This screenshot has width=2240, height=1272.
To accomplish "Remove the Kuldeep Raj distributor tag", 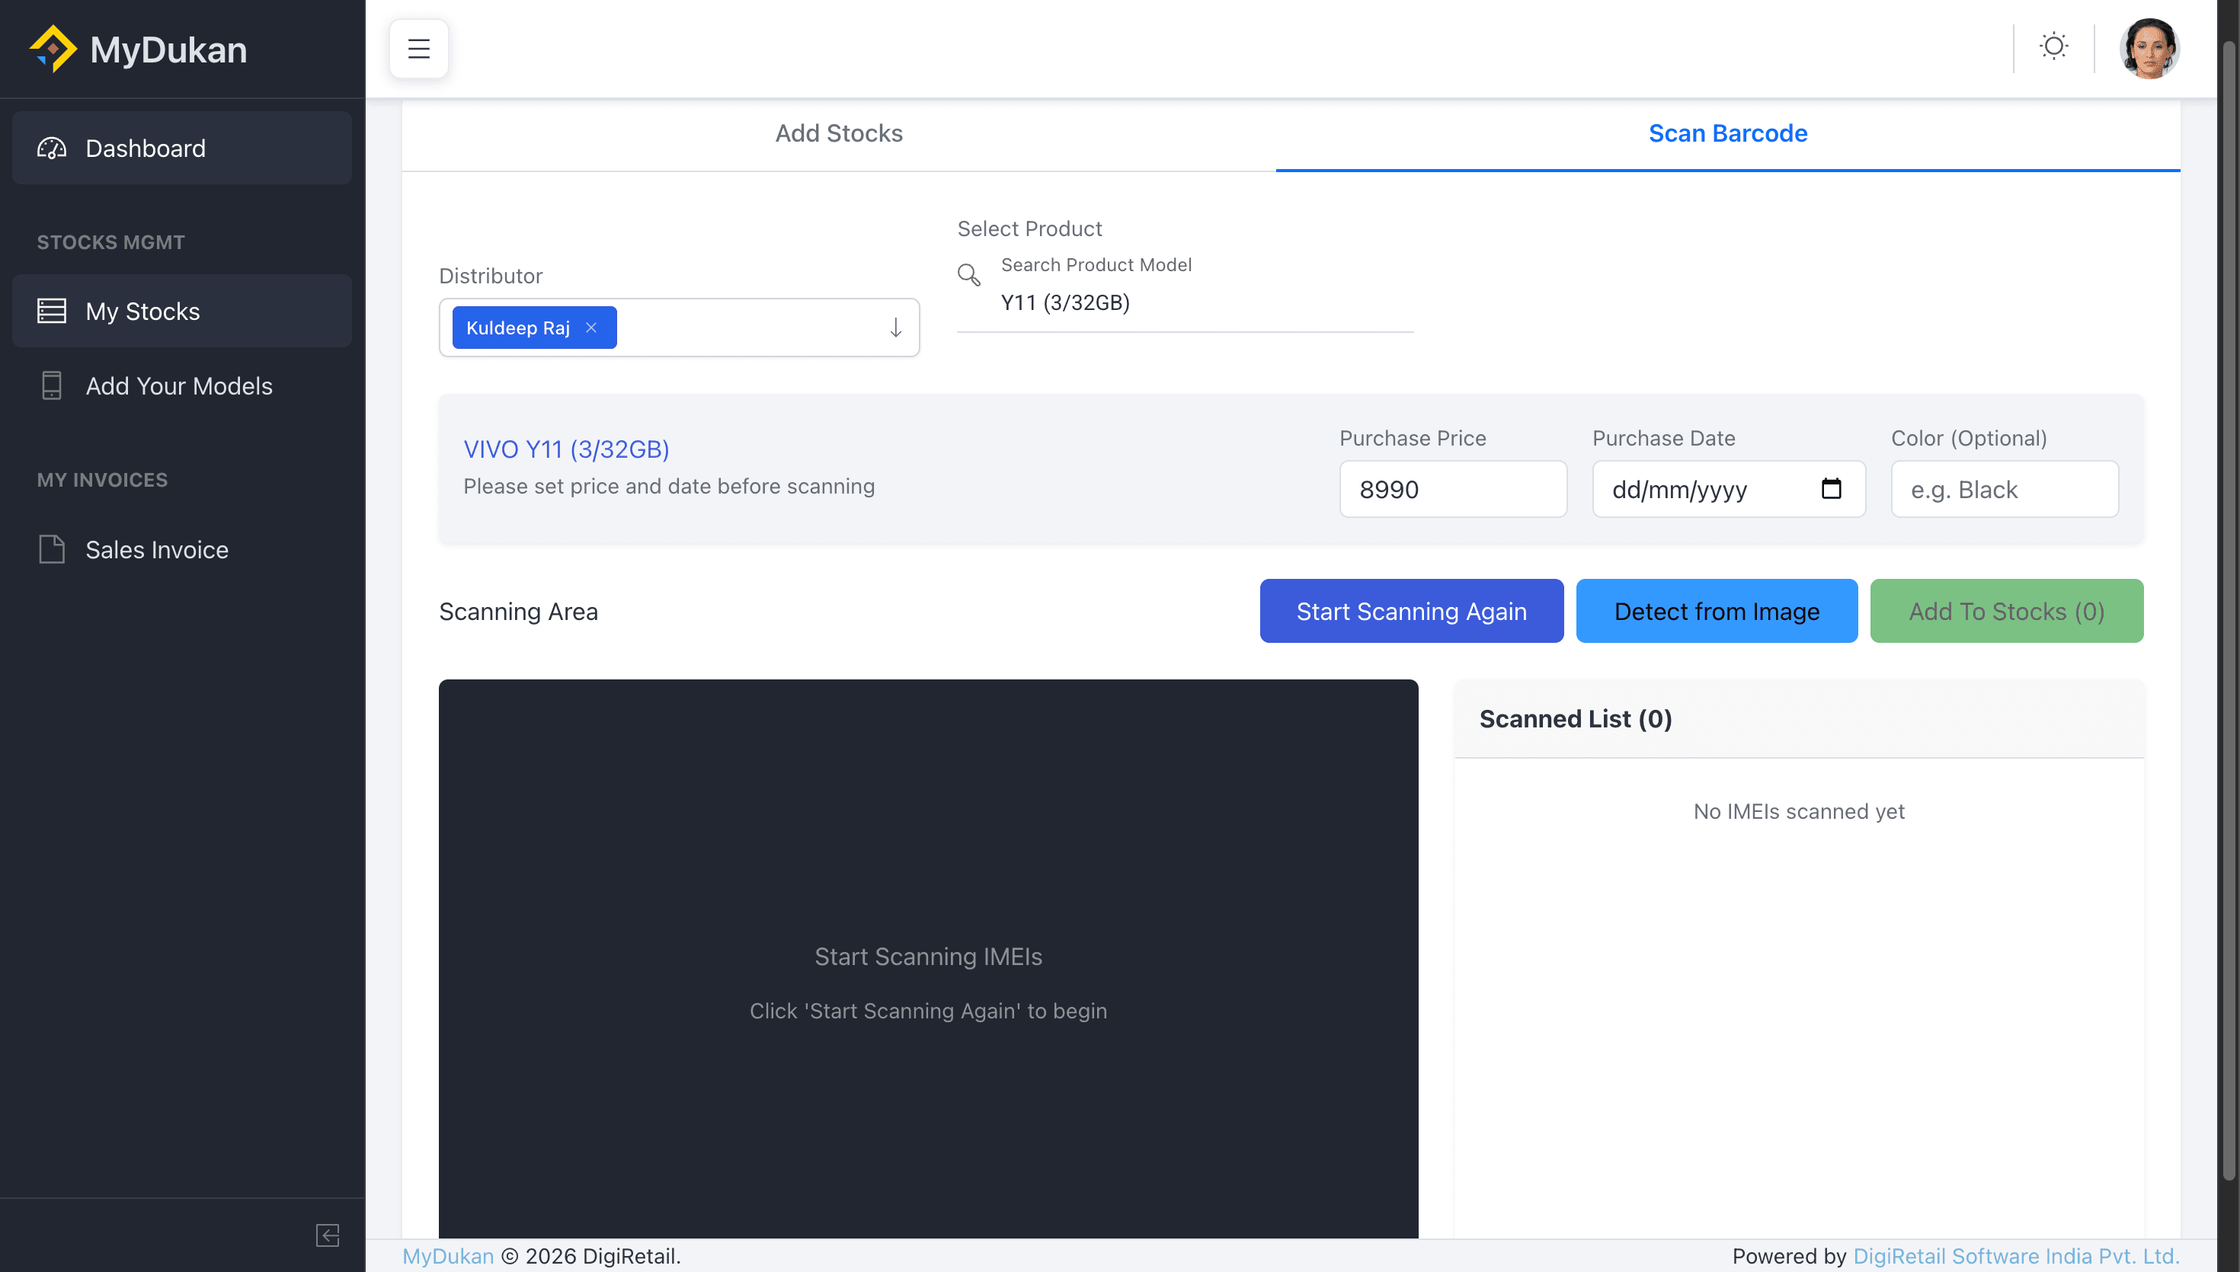I will (591, 328).
